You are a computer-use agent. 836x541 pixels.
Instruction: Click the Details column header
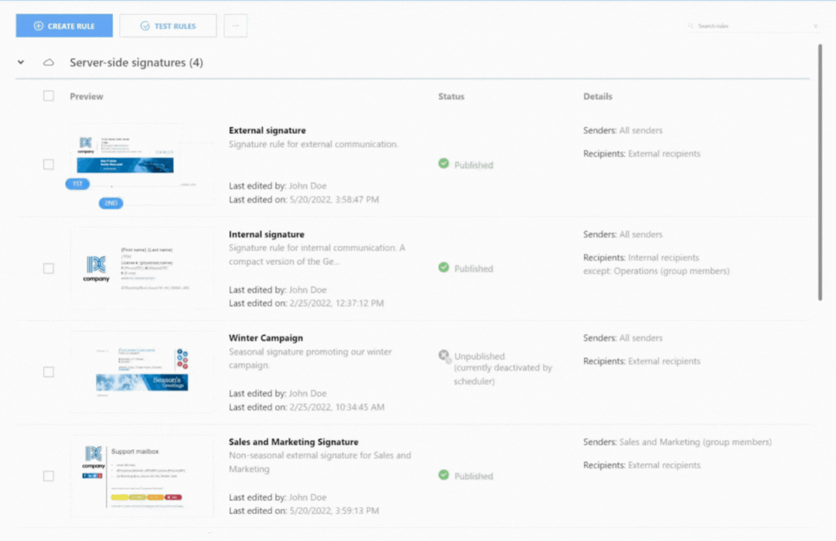click(x=597, y=96)
